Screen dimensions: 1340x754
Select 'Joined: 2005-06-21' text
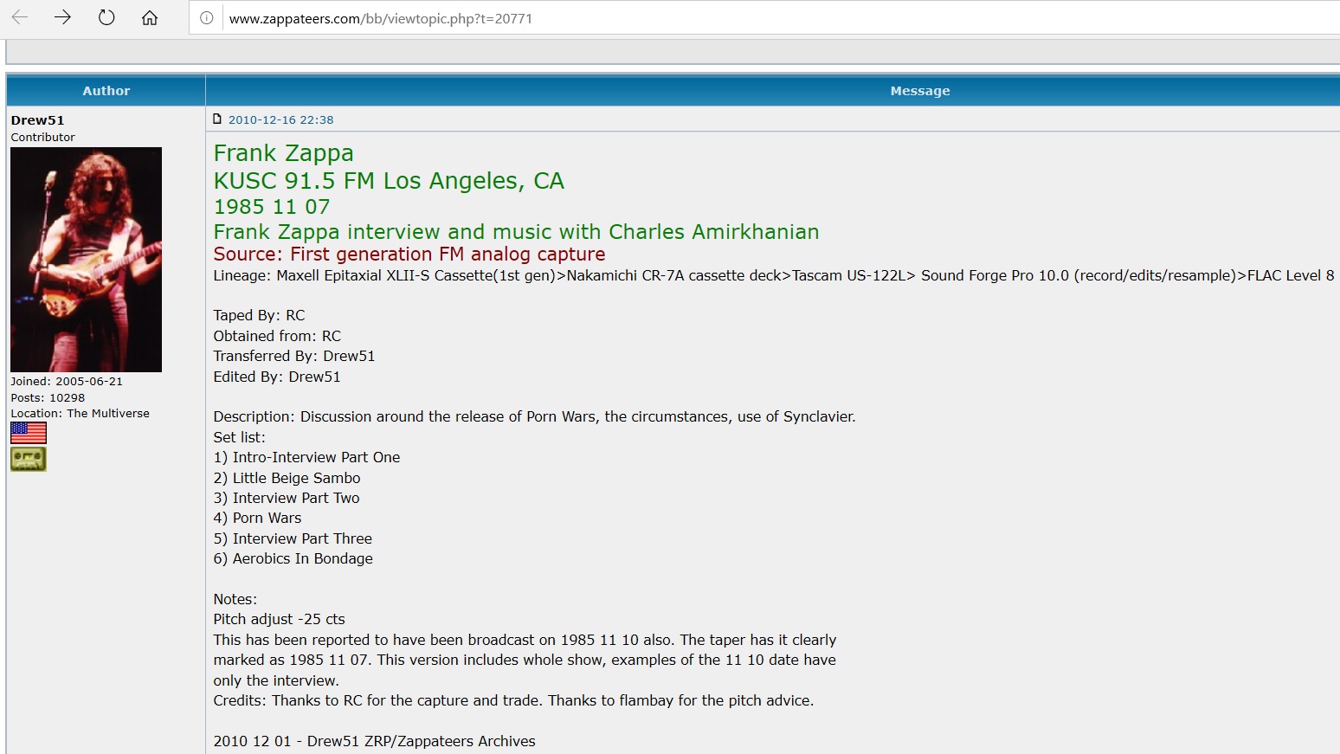click(67, 382)
